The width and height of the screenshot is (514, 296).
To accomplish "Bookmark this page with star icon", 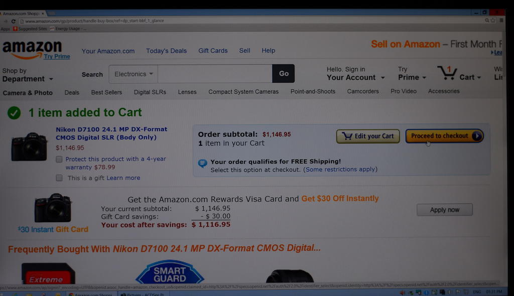I will [x=493, y=21].
